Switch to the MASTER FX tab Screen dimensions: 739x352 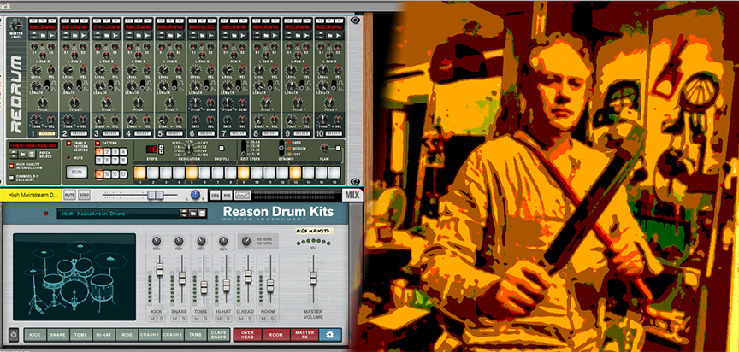pos(304,335)
